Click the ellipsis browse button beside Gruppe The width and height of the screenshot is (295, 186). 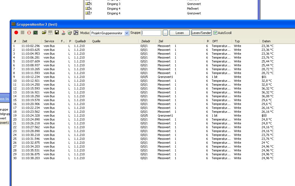coord(165,33)
